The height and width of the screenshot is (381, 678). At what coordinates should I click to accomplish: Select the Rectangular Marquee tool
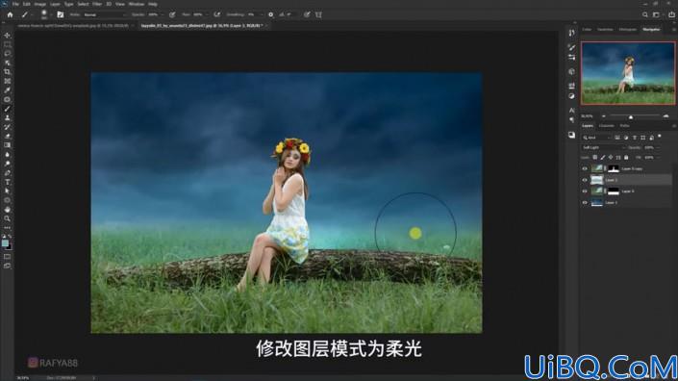(8, 44)
